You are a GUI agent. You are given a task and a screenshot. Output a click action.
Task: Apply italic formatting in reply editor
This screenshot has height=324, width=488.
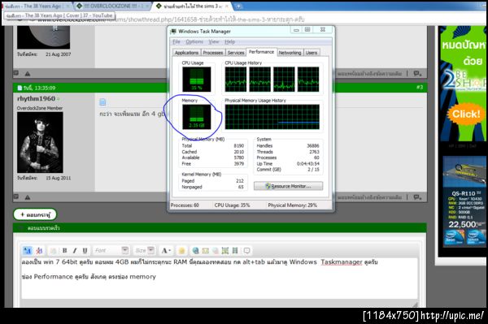tap(75, 250)
